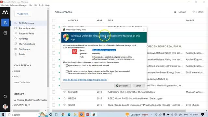Screen dimensions: 208x117
Task: Open the Help menu
Action: 47,5
